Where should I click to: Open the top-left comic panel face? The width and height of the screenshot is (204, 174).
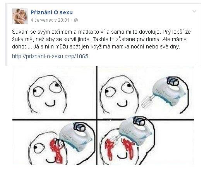tap(47, 94)
